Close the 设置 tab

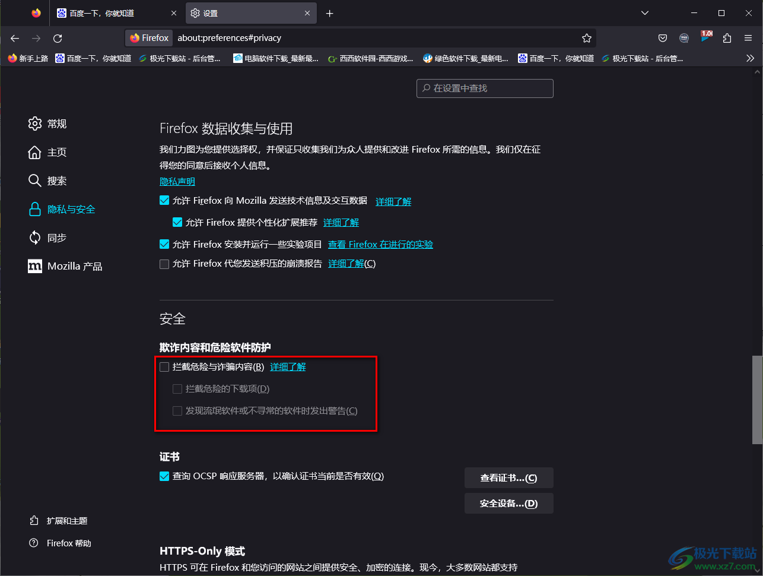[307, 13]
